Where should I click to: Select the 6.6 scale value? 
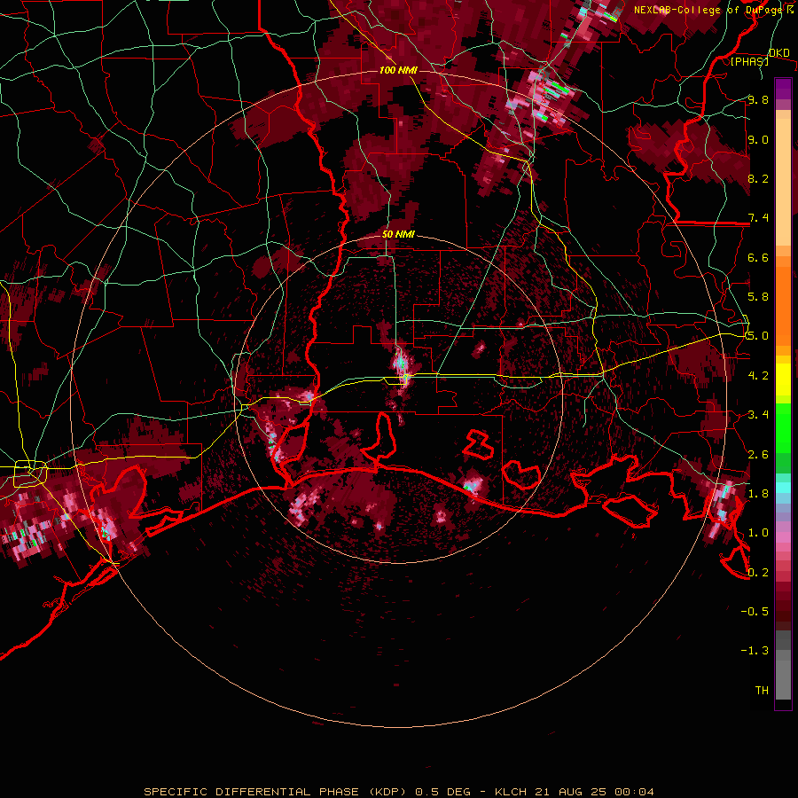(x=758, y=257)
